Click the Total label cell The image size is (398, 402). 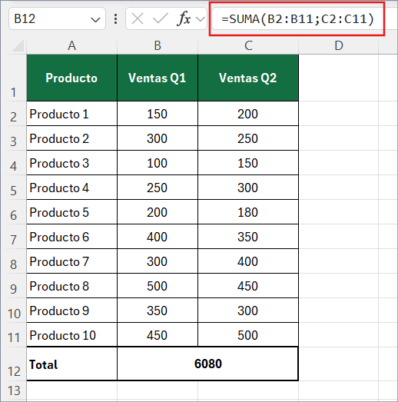tap(71, 364)
